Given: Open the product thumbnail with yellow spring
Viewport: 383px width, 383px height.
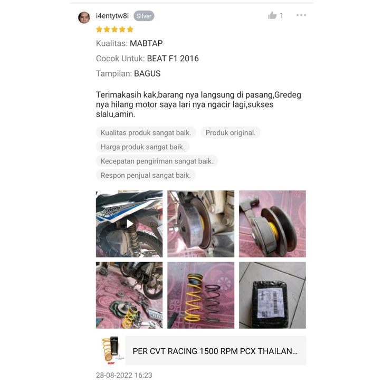Looking at the screenshot, I should tap(112, 350).
